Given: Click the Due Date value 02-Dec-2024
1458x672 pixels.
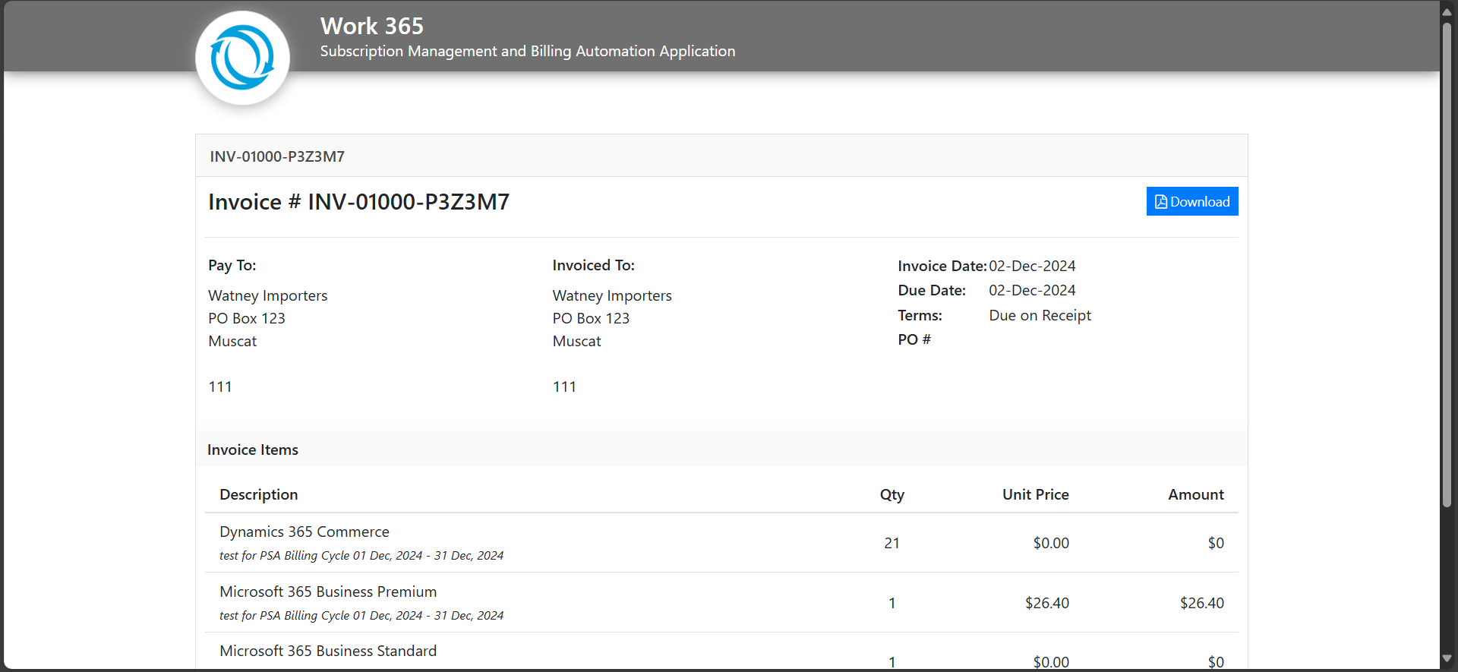Looking at the screenshot, I should (1032, 290).
